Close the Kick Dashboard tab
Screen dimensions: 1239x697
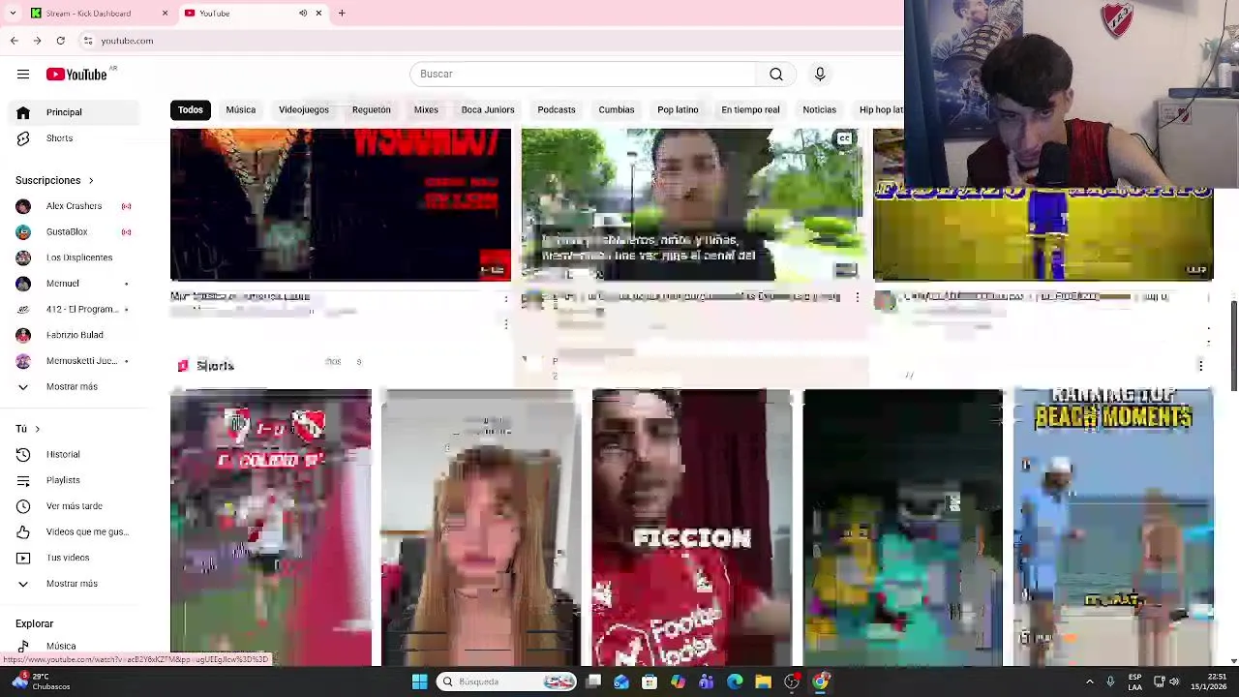click(x=165, y=14)
